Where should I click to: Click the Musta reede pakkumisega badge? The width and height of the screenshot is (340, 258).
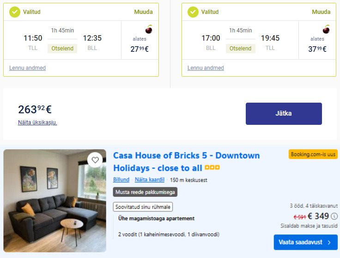click(x=145, y=192)
